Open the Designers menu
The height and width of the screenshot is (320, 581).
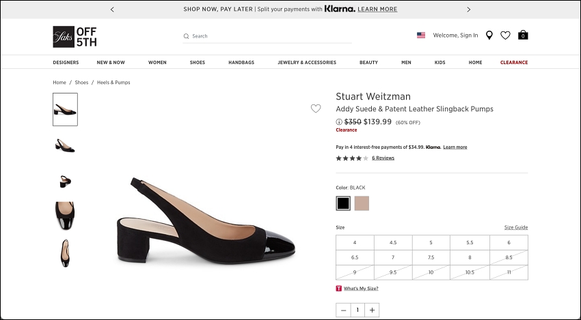pyautogui.click(x=66, y=63)
